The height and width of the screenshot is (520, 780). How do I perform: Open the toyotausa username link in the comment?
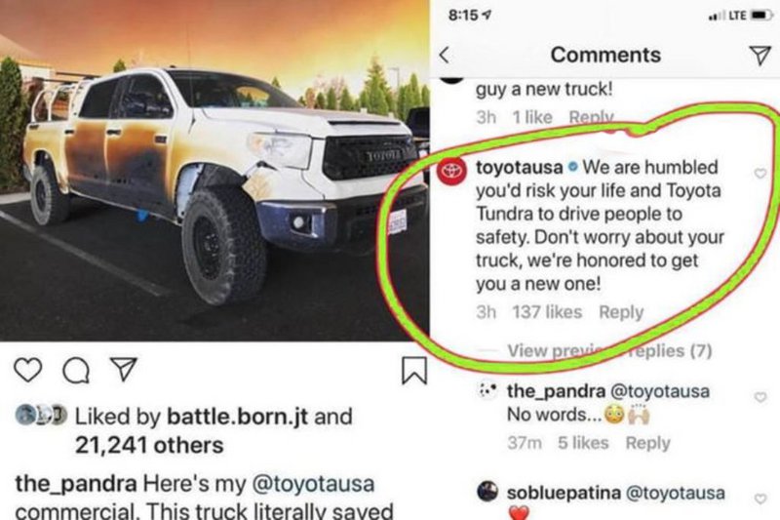(x=520, y=167)
